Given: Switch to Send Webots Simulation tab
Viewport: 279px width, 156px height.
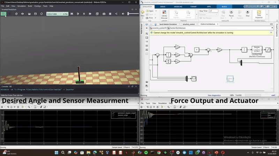Looking at the screenshot, I should [x=168, y=24].
